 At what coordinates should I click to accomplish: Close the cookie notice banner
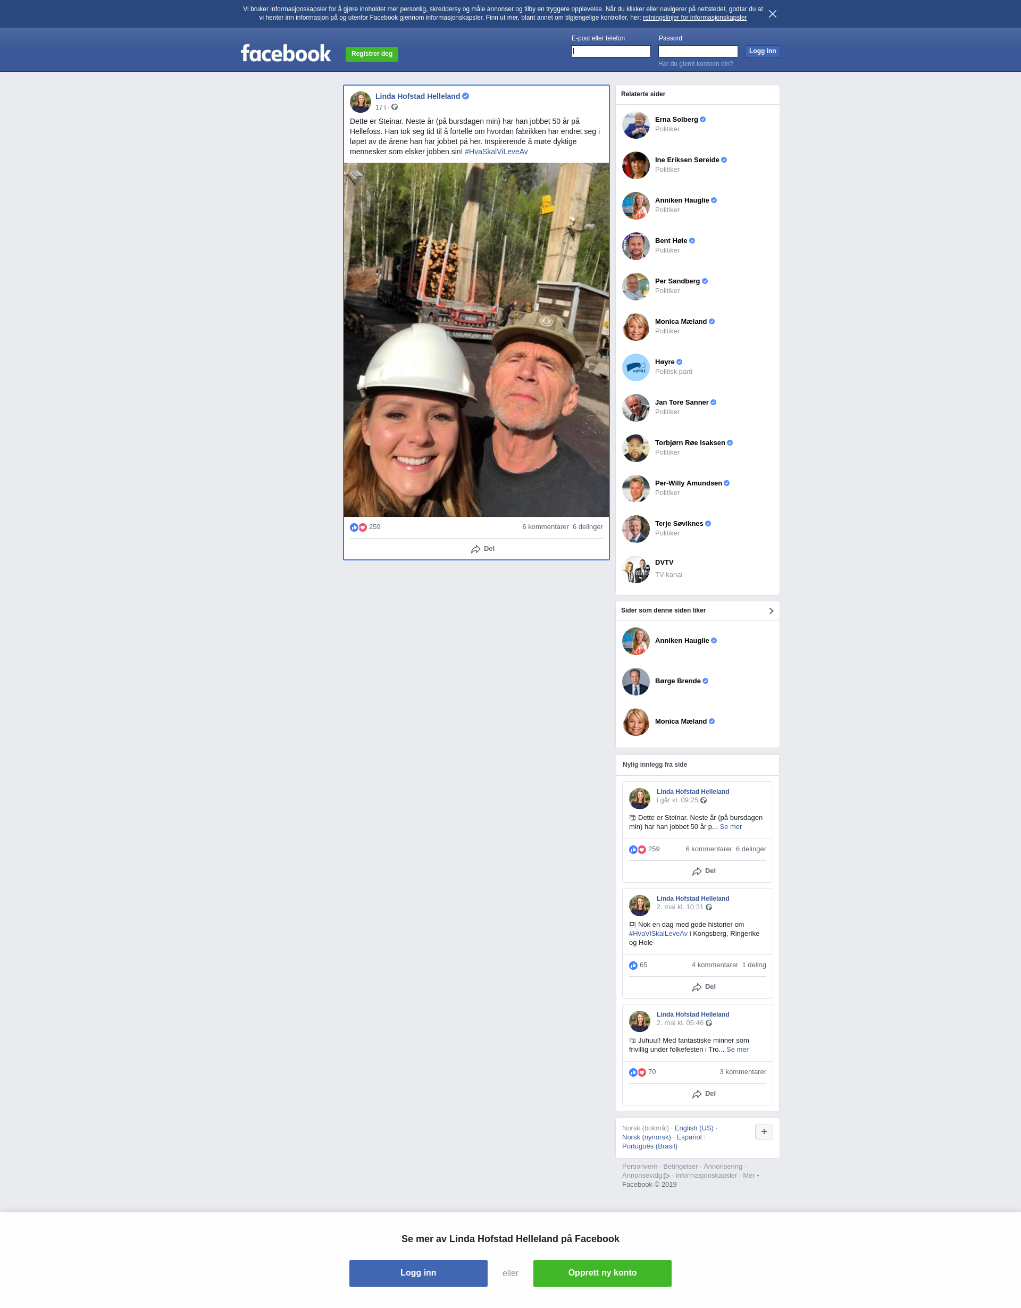(773, 14)
